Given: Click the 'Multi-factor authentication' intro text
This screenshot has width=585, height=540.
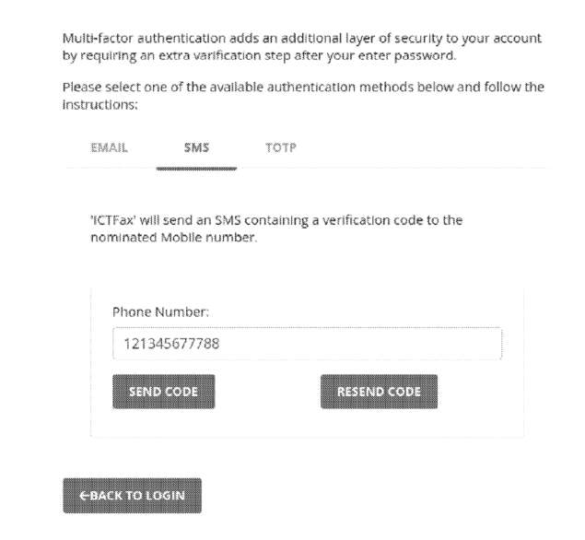Looking at the screenshot, I should pos(144,38).
